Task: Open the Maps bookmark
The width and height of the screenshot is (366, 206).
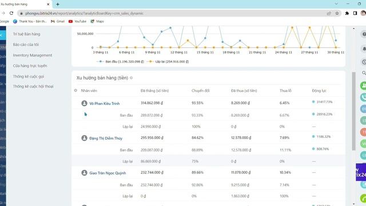Action: [x=97, y=21]
